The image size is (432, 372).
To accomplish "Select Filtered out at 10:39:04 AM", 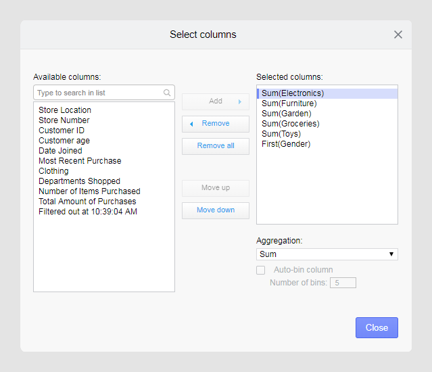I will click(x=88, y=212).
